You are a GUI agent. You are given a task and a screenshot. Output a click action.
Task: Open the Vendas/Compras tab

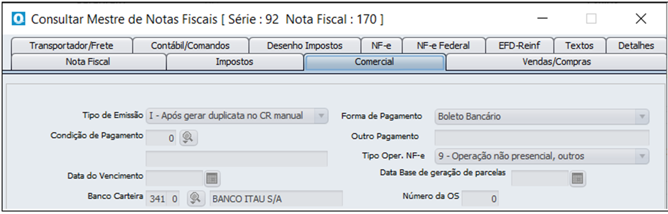556,61
